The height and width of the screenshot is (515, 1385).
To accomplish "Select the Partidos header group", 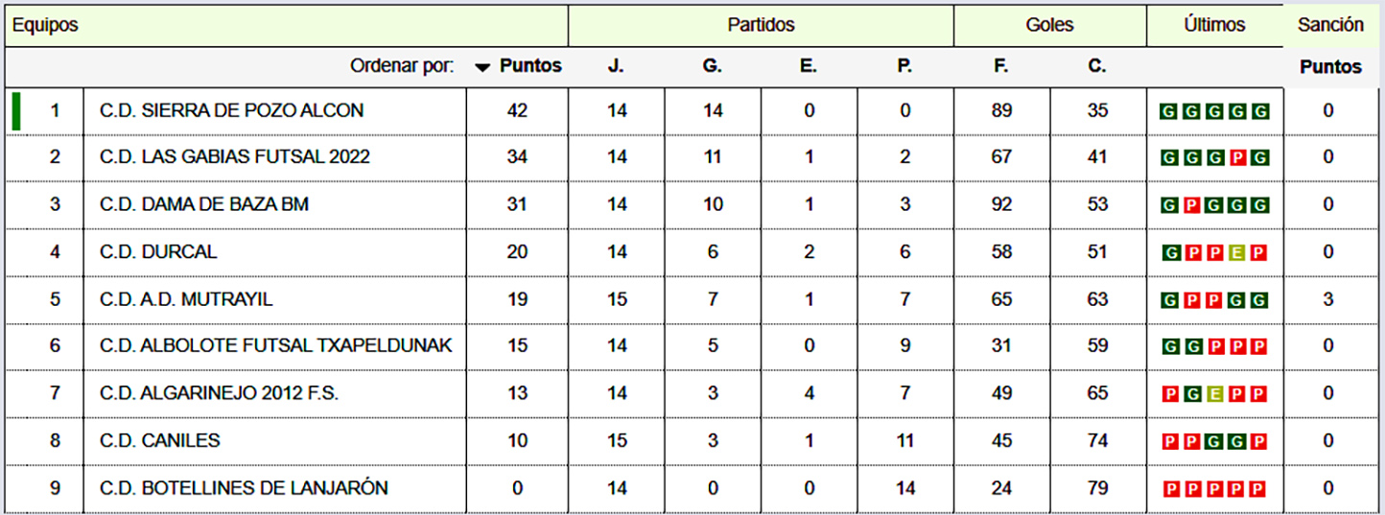I will (761, 26).
